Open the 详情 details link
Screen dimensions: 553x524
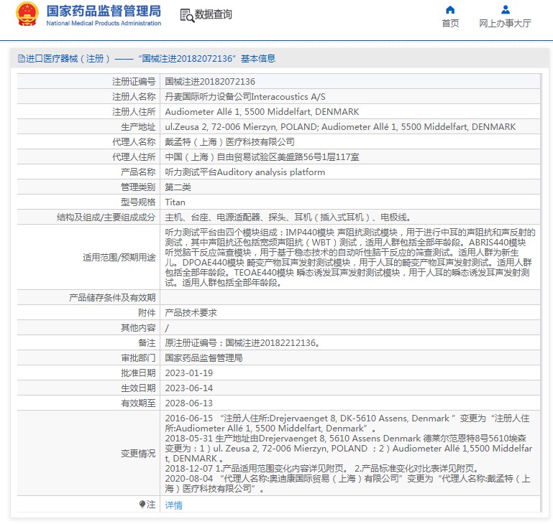(173, 505)
